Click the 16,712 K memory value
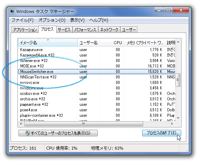The width and height of the screenshot is (199, 162). [155, 66]
